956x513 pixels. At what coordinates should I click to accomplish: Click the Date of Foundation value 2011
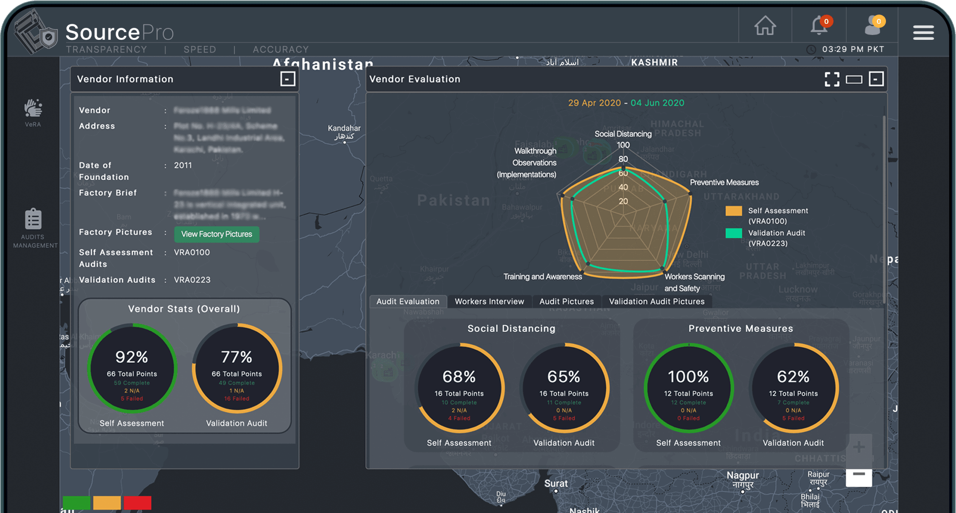183,165
